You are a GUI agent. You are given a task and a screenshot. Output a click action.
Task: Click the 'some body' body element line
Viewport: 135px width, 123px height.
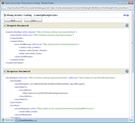30,54
